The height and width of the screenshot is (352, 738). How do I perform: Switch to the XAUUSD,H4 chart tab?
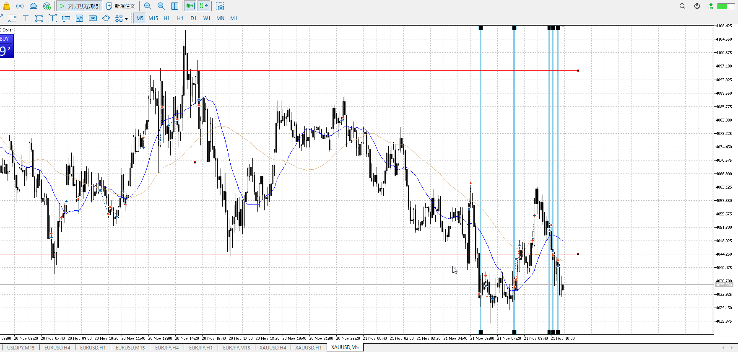click(x=273, y=347)
